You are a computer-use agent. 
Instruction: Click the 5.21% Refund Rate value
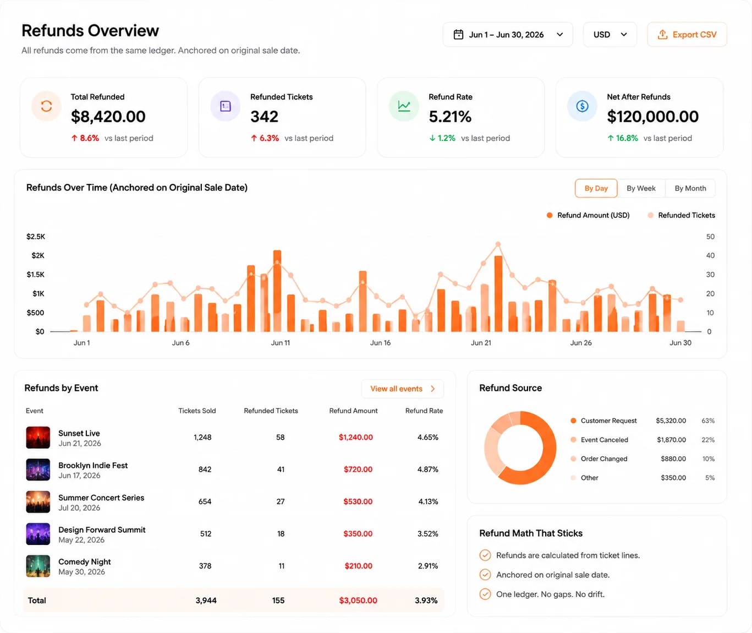[450, 117]
